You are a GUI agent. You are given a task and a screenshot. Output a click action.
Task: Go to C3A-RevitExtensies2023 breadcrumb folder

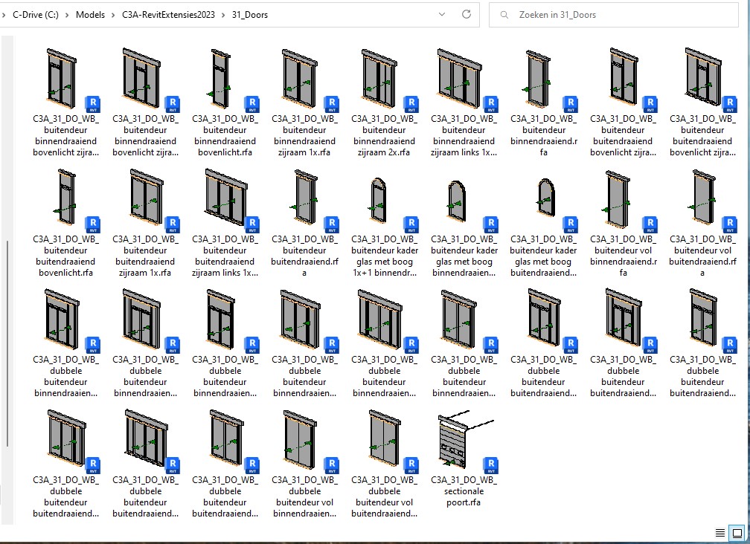[167, 15]
